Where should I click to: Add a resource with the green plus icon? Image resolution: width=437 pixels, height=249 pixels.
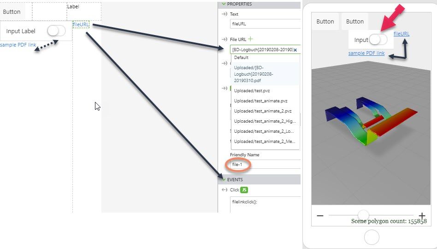point(251,39)
